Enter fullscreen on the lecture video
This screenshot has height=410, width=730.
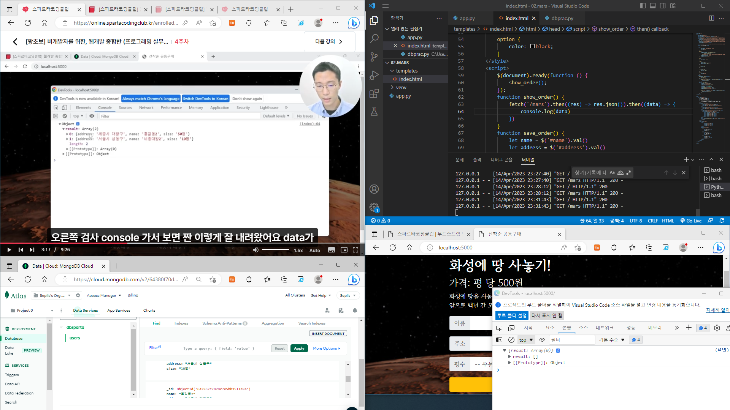click(x=355, y=250)
